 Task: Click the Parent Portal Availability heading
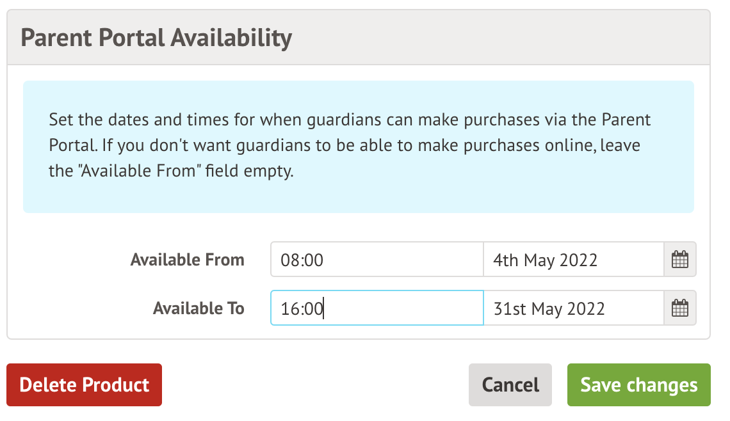point(156,38)
